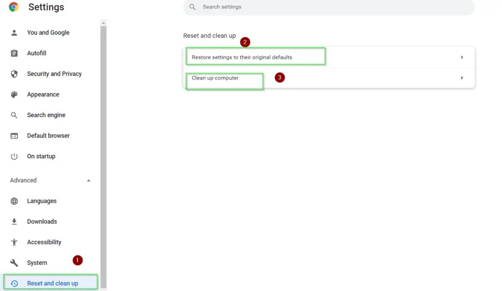Click the Default browser window icon
The width and height of the screenshot is (502, 291).
pos(14,136)
